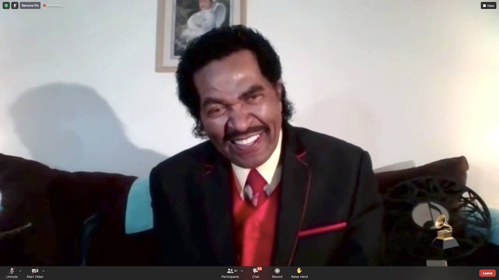The width and height of the screenshot is (499, 280).
Task: Click the Raise Hand text label
Action: point(299,276)
